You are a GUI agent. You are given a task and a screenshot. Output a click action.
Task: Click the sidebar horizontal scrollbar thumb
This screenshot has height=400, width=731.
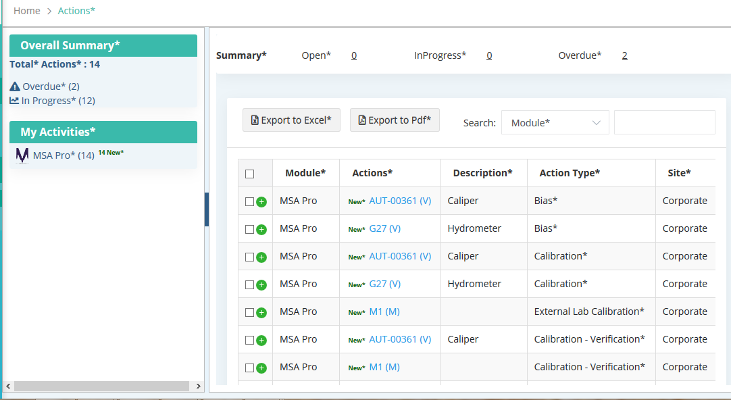point(101,386)
